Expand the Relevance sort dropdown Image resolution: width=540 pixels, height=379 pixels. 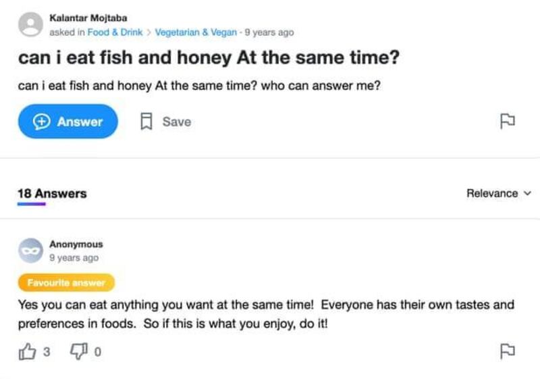pyautogui.click(x=499, y=193)
